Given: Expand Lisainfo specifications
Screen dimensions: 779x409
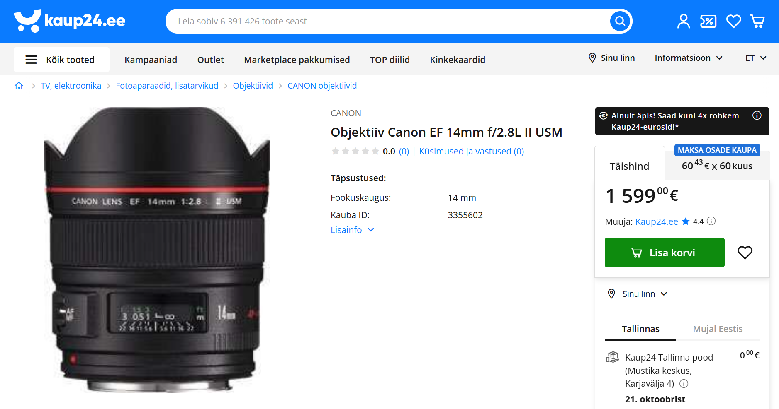Looking at the screenshot, I should click(352, 230).
